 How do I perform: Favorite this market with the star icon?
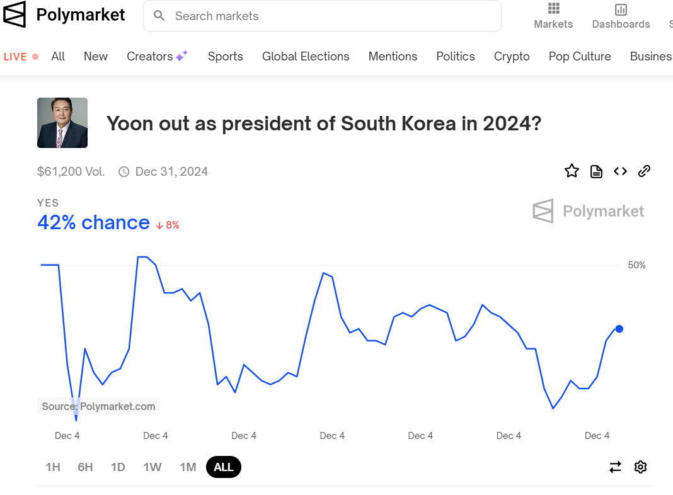pos(572,171)
